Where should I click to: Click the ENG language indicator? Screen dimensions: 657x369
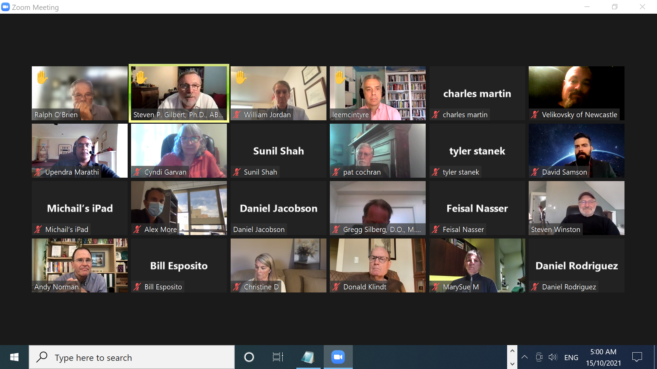click(571, 357)
